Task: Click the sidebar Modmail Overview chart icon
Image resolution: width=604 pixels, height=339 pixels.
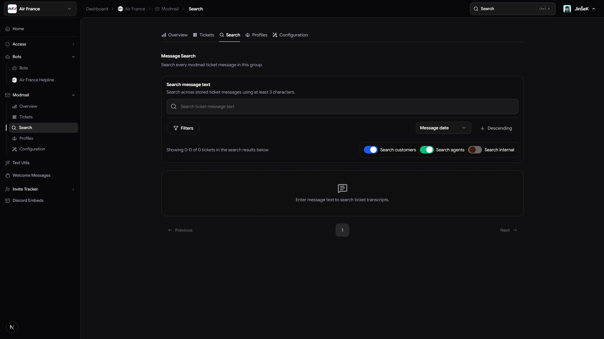Action: [x=14, y=106]
